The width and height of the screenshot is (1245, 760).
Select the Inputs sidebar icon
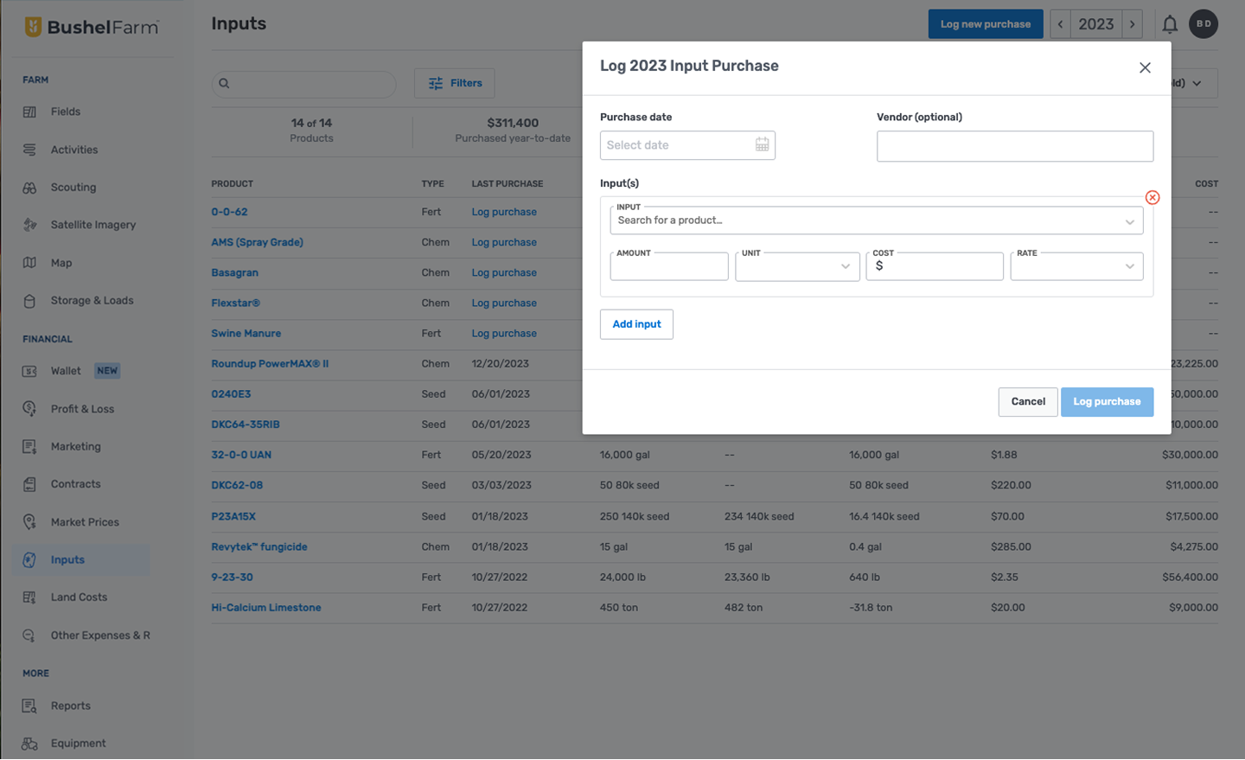coord(29,560)
